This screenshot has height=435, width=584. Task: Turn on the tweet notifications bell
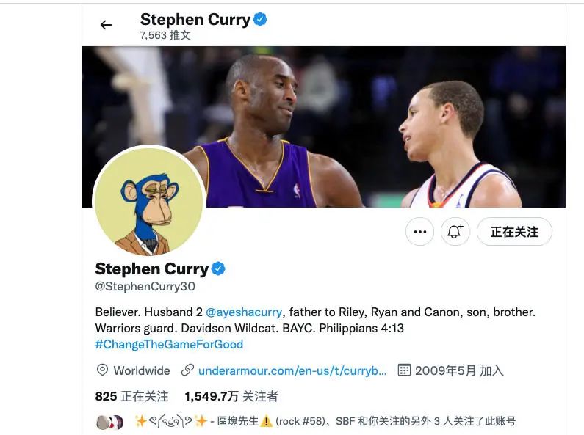(x=455, y=232)
